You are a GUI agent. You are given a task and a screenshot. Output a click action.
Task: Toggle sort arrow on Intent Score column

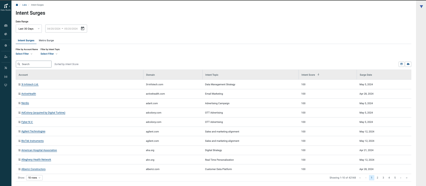pyautogui.click(x=318, y=75)
